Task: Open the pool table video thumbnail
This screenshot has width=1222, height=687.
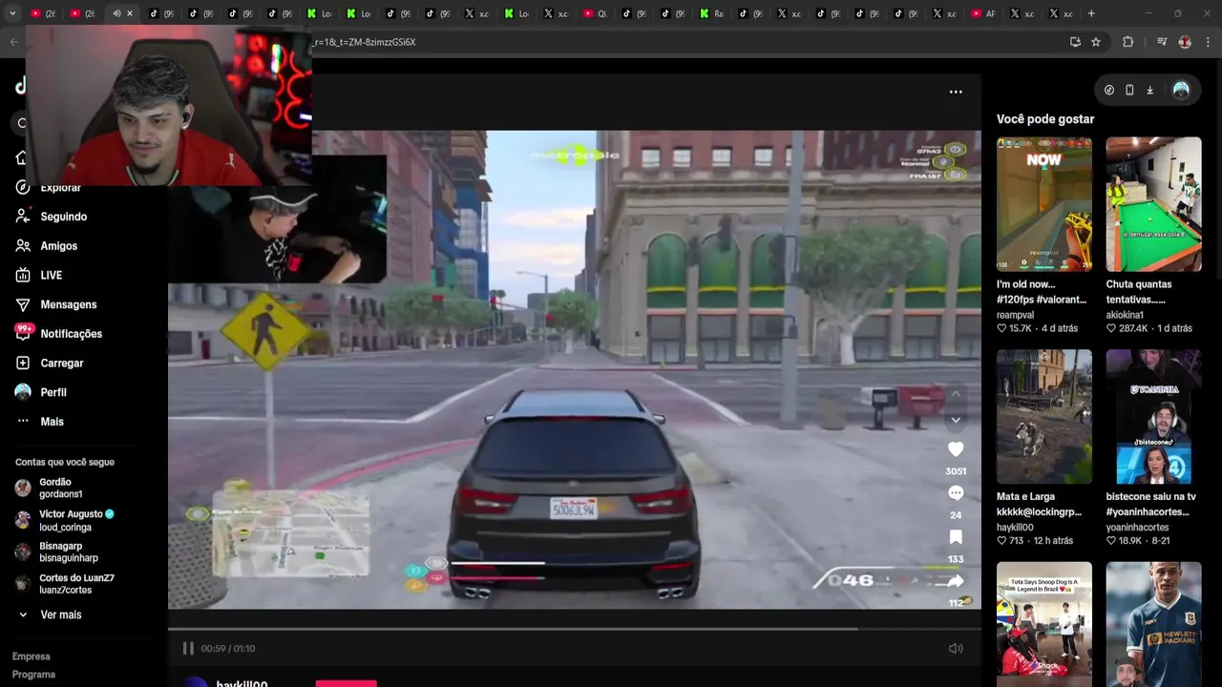Action: tap(1153, 204)
